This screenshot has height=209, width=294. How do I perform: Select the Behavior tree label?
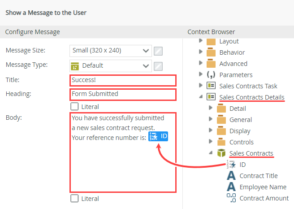(x=232, y=52)
